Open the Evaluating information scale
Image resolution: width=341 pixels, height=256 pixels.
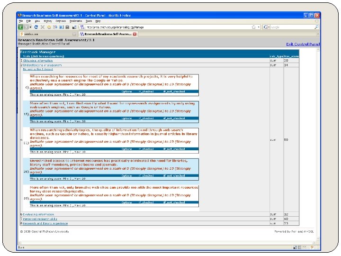pos(38,214)
